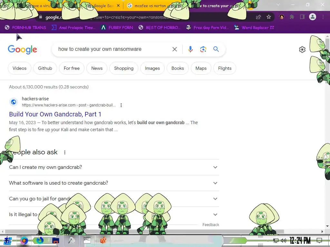Switch to Flights results
Screen dimensions: 330x247
225,68
